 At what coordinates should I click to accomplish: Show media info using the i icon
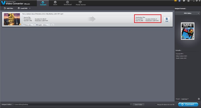tap(53, 25)
